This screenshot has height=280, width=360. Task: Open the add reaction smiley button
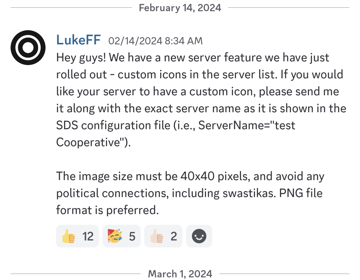pos(199,236)
